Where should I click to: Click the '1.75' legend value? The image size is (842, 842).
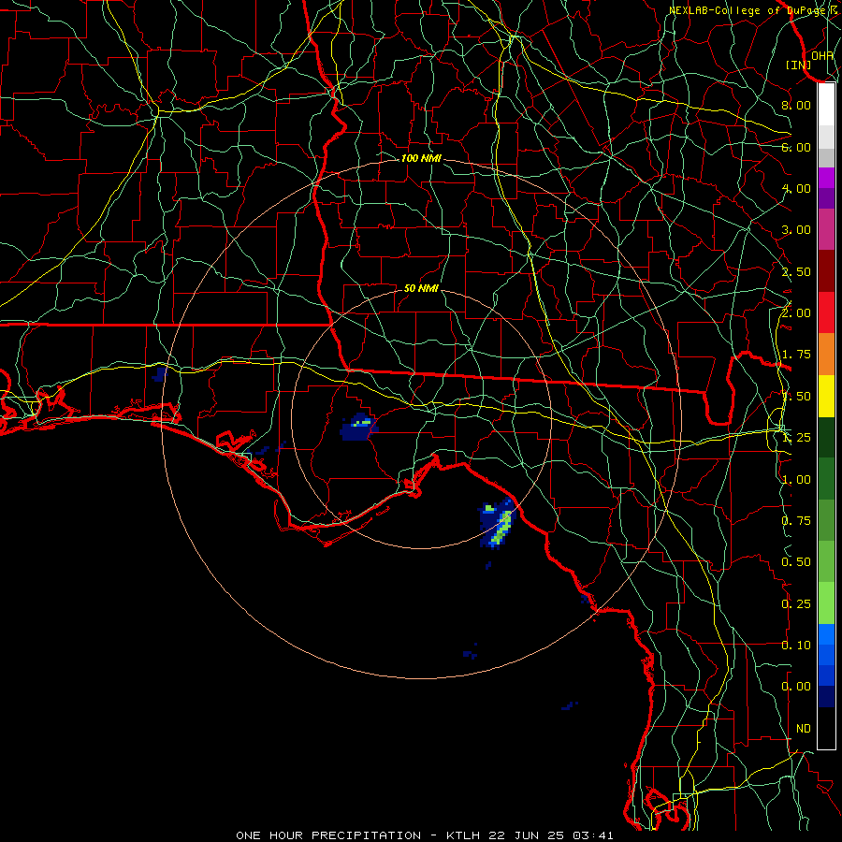(x=796, y=355)
